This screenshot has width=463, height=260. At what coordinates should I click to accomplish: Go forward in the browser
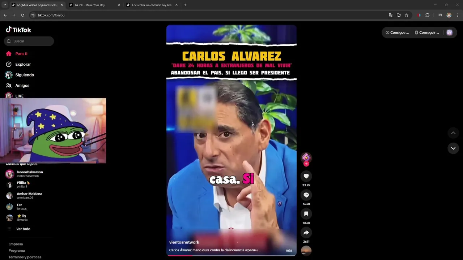point(14,15)
